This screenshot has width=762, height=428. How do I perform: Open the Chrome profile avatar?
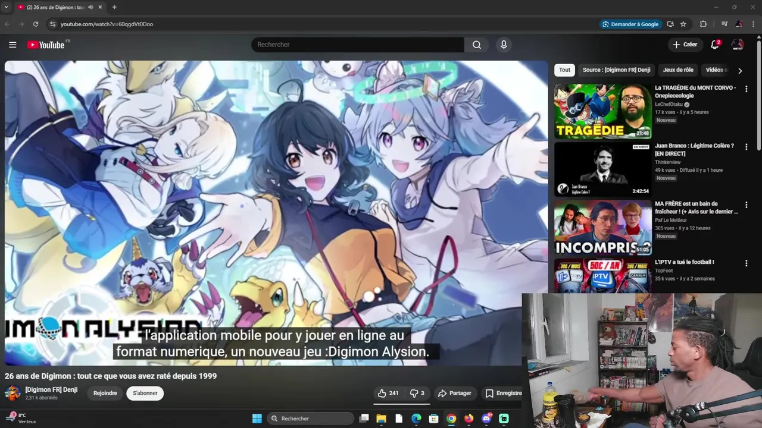coord(739,24)
